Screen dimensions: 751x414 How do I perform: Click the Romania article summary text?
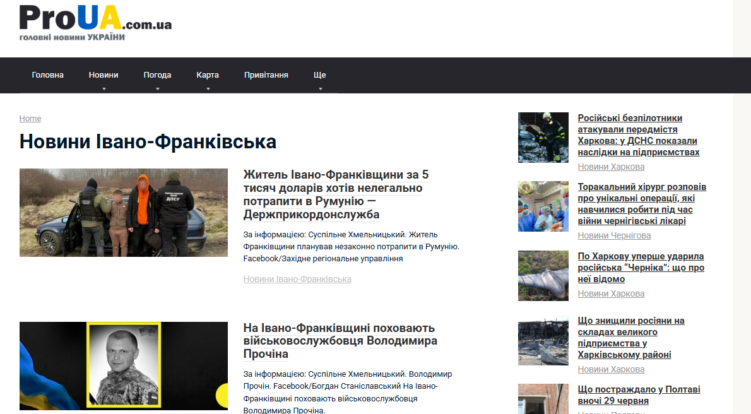click(x=351, y=246)
